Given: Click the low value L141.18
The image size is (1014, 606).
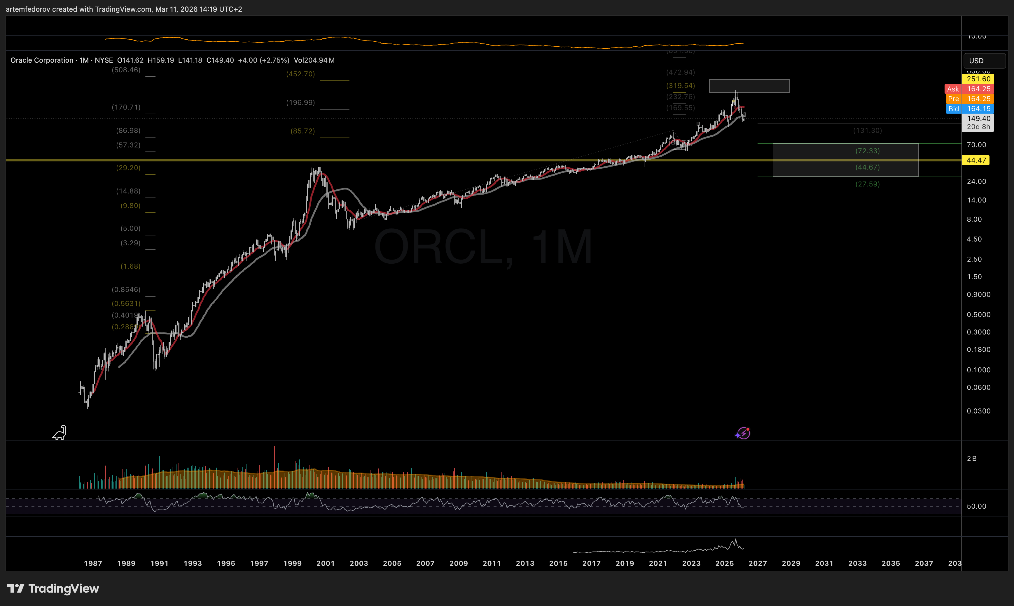Looking at the screenshot, I should tap(190, 60).
